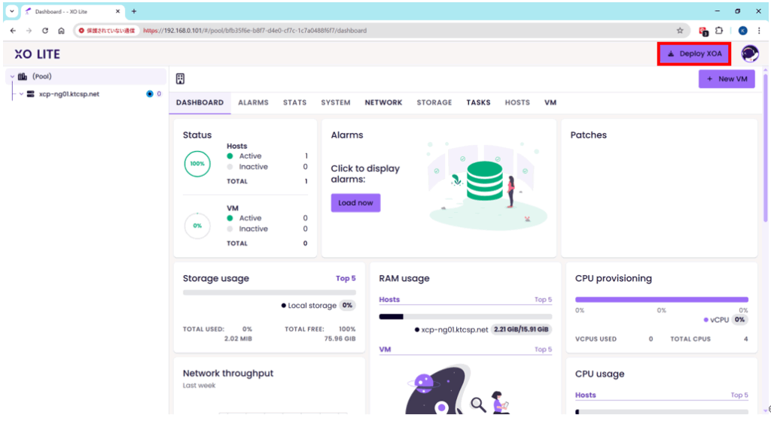Viewport: 771px width, 424px height.
Task: Open the browser extensions puzzle icon
Action: (719, 31)
